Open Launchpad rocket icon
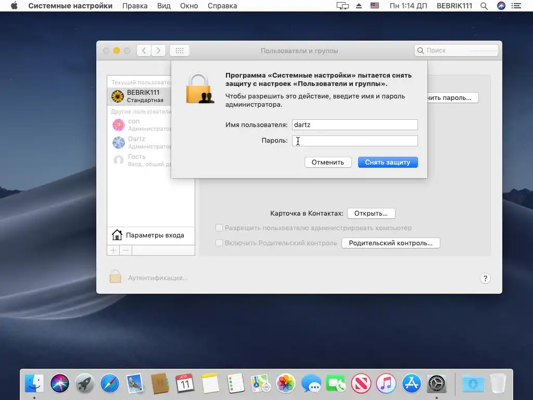This screenshot has height=400, width=533. 85,383
